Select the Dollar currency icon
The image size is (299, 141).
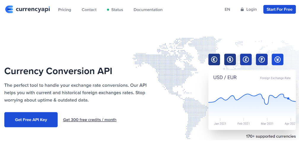pyautogui.click(x=230, y=60)
